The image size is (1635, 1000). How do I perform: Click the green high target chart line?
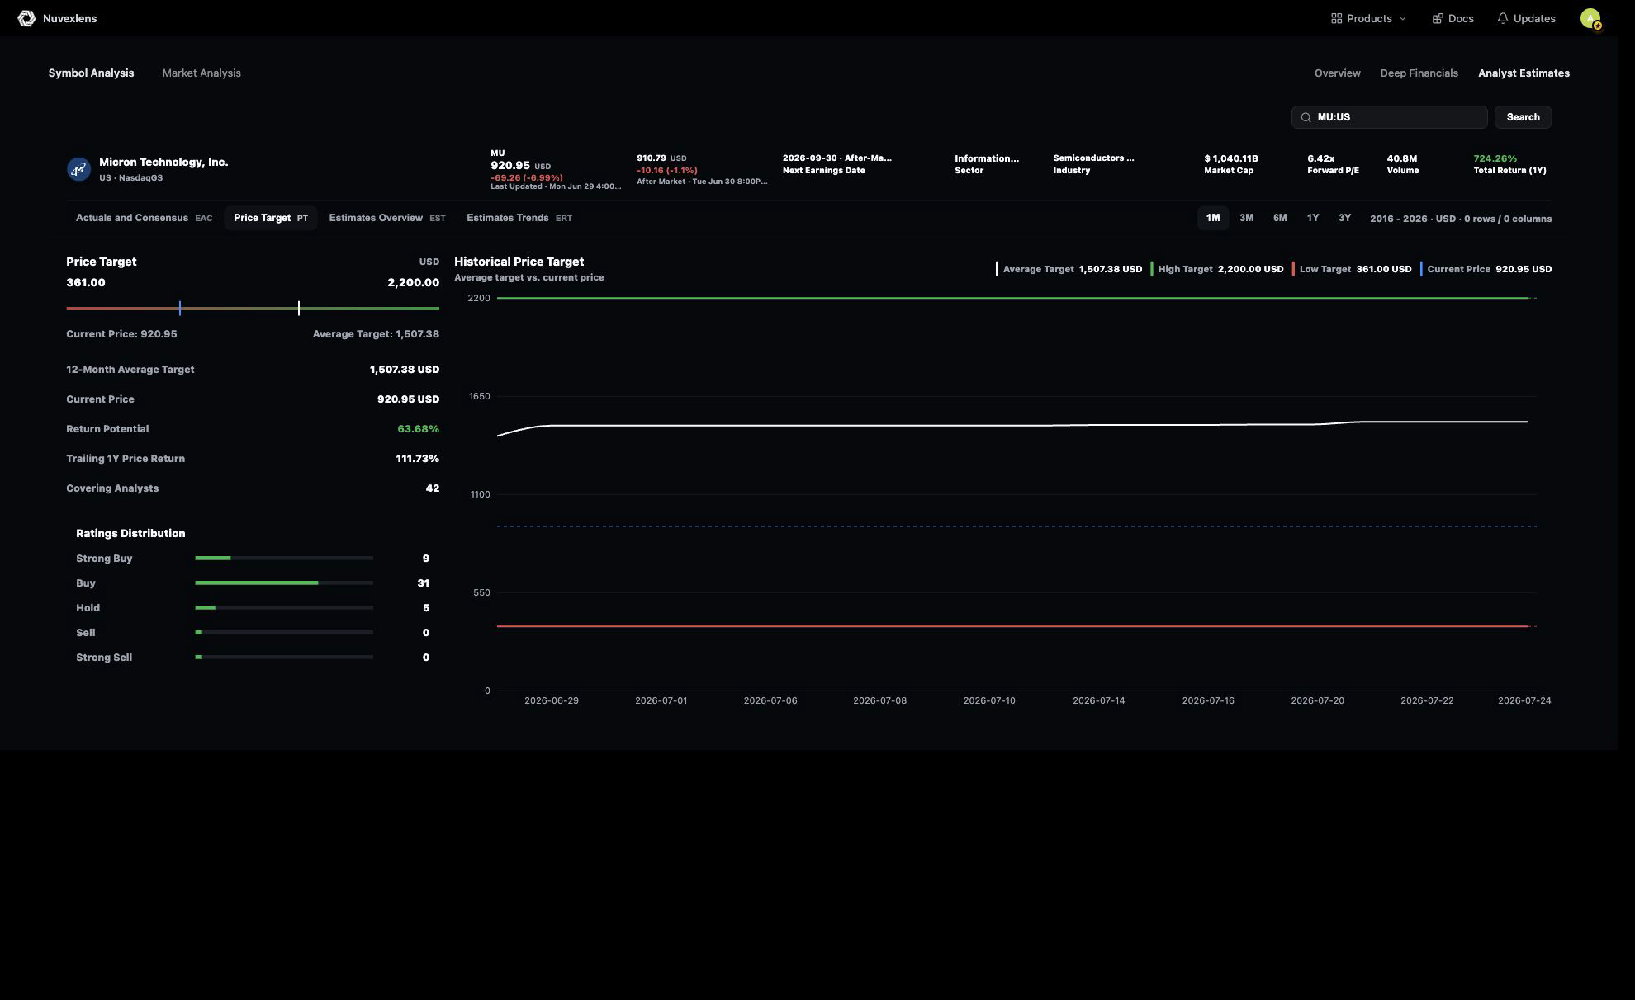(1012, 298)
